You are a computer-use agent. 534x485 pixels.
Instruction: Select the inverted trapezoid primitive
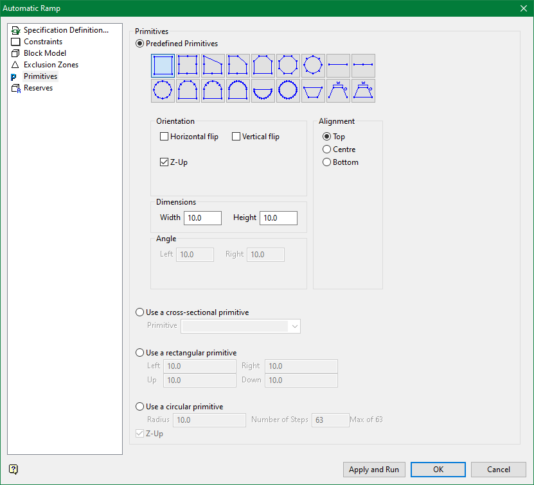click(x=314, y=91)
